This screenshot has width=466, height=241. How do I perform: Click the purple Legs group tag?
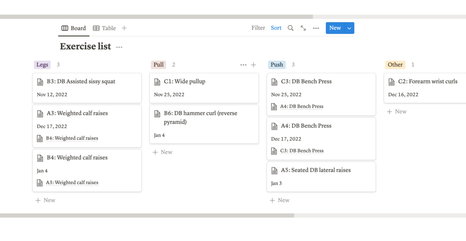[42, 65]
